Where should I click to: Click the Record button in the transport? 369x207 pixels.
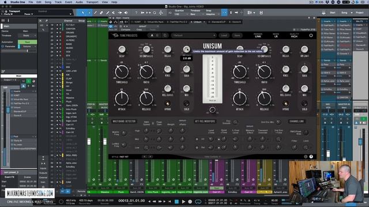(x=190, y=201)
